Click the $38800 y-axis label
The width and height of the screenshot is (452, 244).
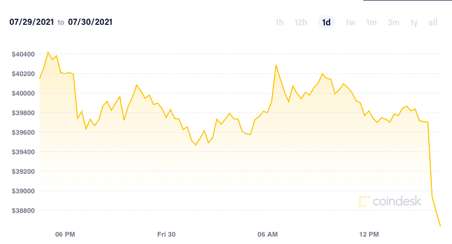point(23,211)
